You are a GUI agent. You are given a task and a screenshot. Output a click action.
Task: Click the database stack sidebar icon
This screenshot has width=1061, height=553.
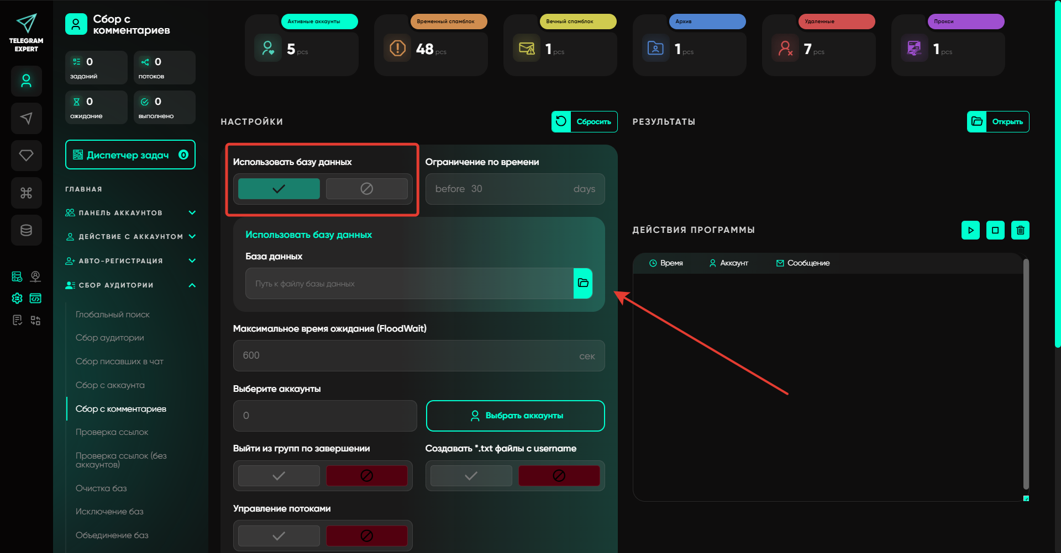click(26, 230)
